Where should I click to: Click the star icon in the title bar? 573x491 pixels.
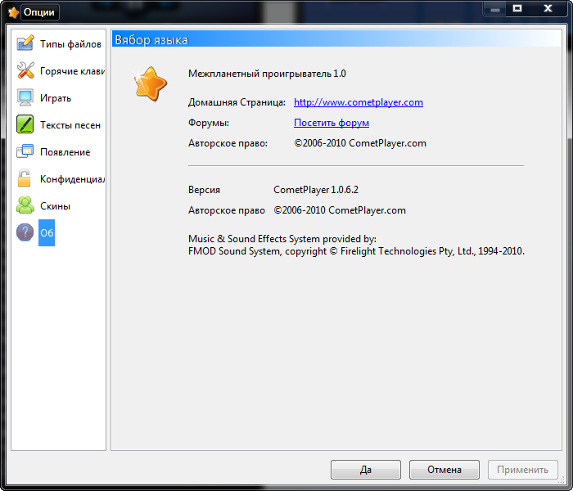point(13,13)
